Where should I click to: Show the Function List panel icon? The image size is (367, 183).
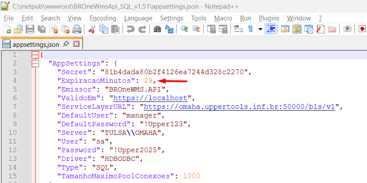click(x=321, y=29)
